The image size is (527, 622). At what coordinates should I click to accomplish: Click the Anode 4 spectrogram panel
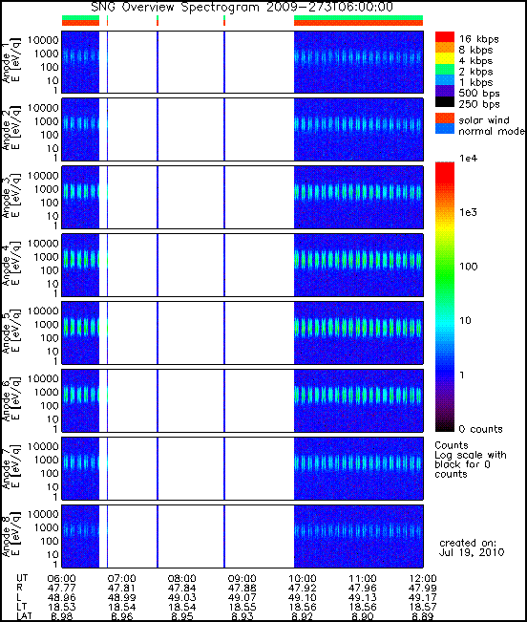[242, 265]
